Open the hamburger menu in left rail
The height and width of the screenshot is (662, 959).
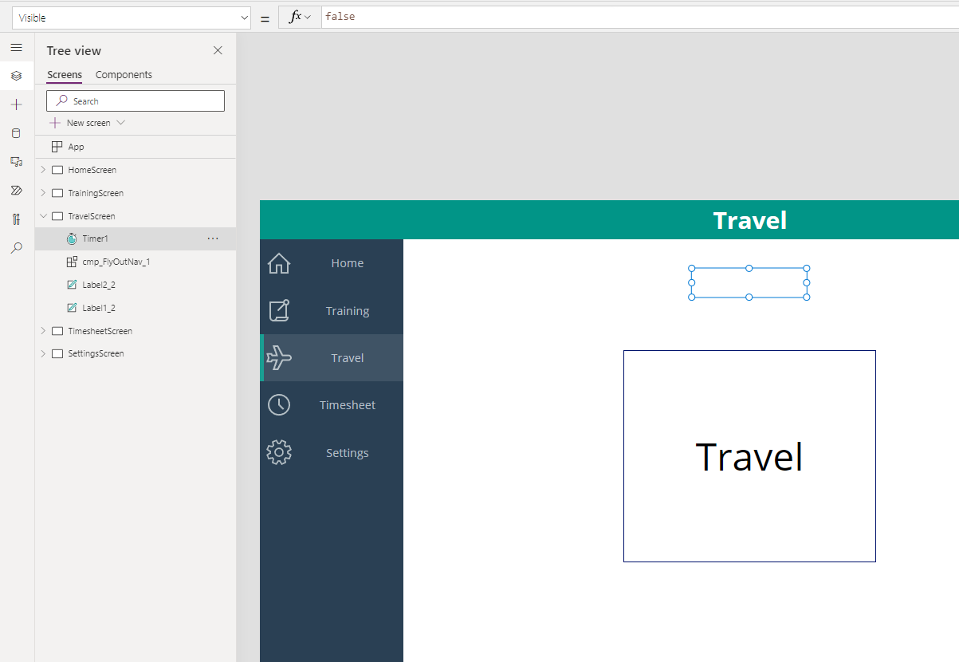click(x=16, y=47)
